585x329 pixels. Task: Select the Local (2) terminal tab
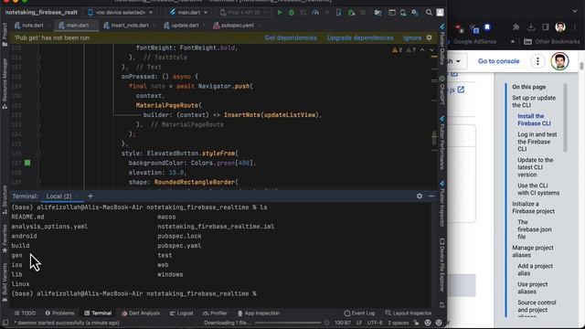click(58, 196)
